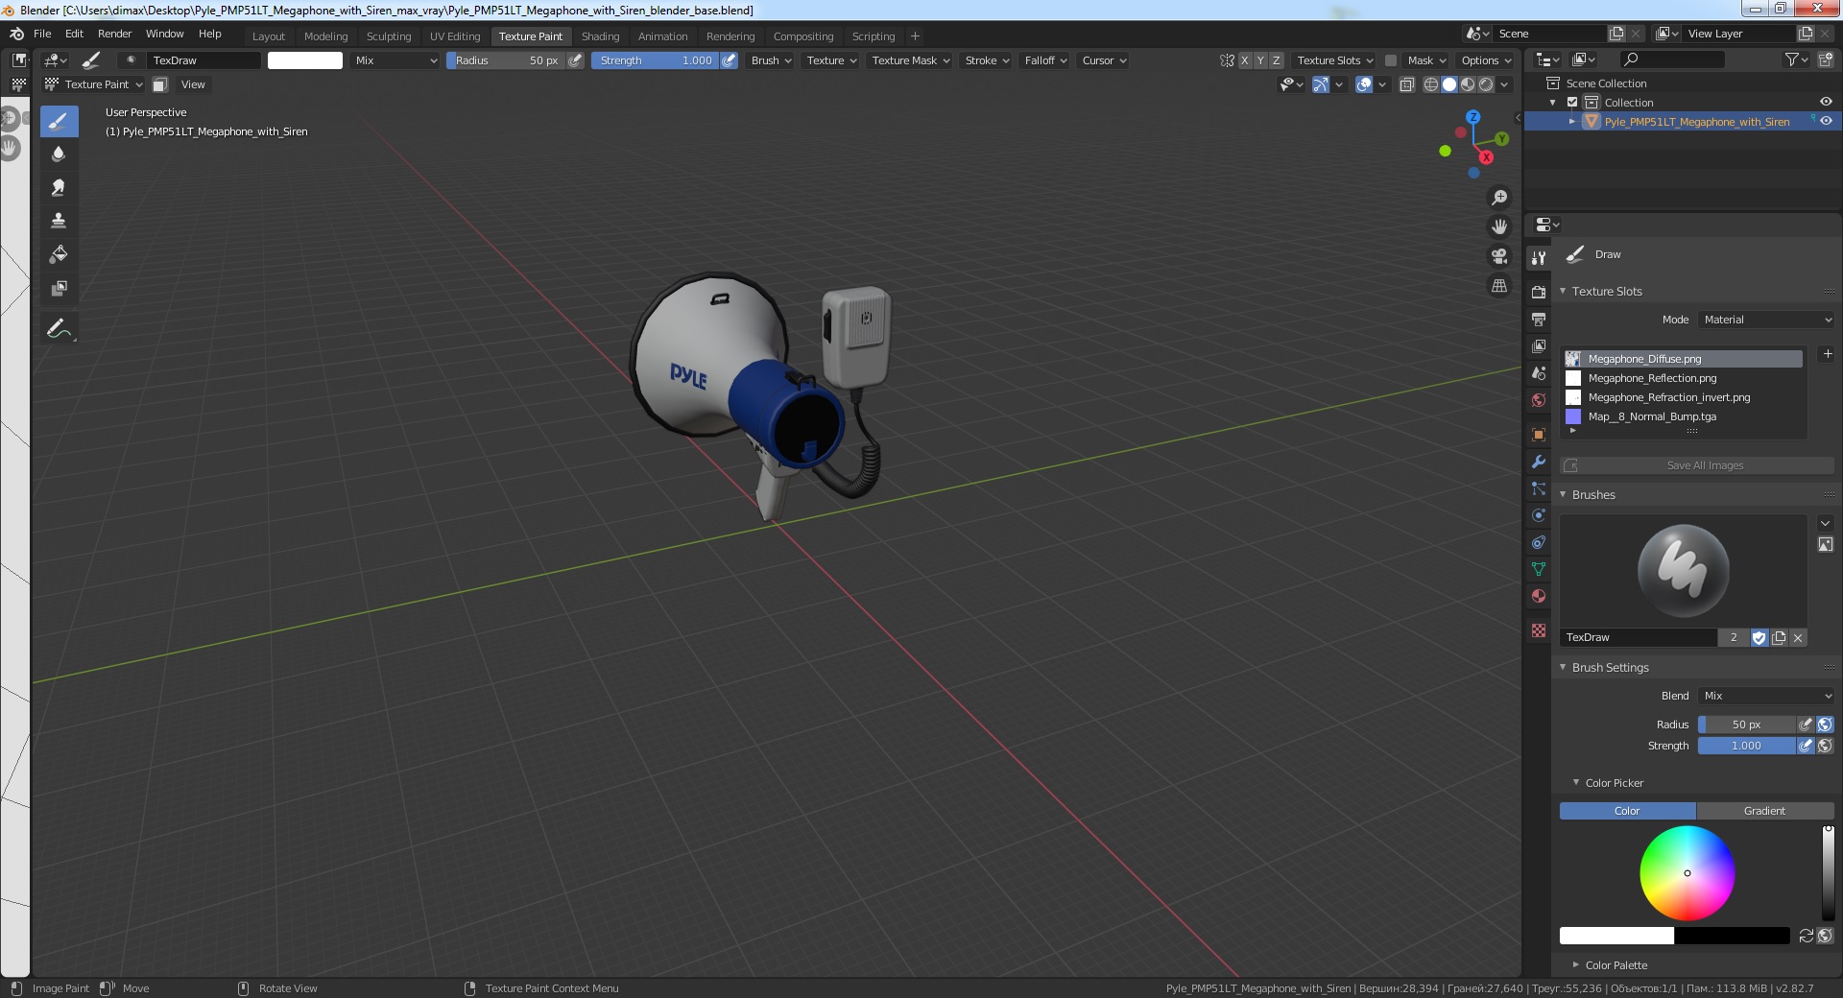This screenshot has width=1843, height=998.
Task: Open View Layer properties tab
Action: point(1539,345)
